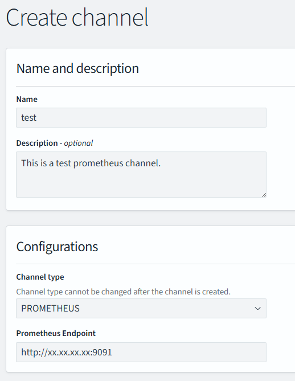Click the Name and description section heading
This screenshot has height=381, width=295.
tap(77, 68)
